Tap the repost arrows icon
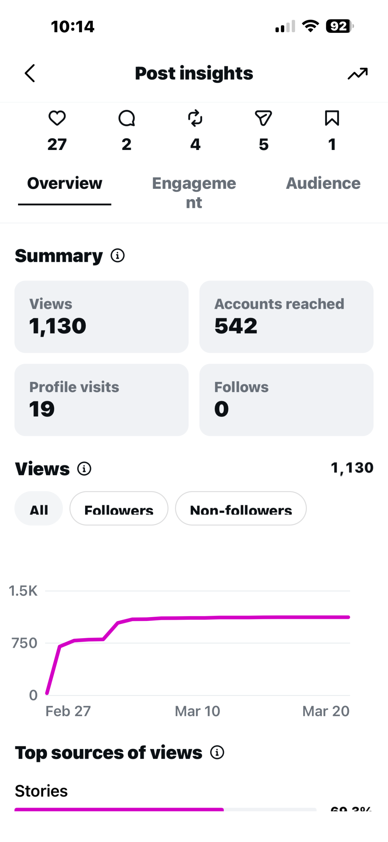The image size is (388, 842). (x=195, y=118)
